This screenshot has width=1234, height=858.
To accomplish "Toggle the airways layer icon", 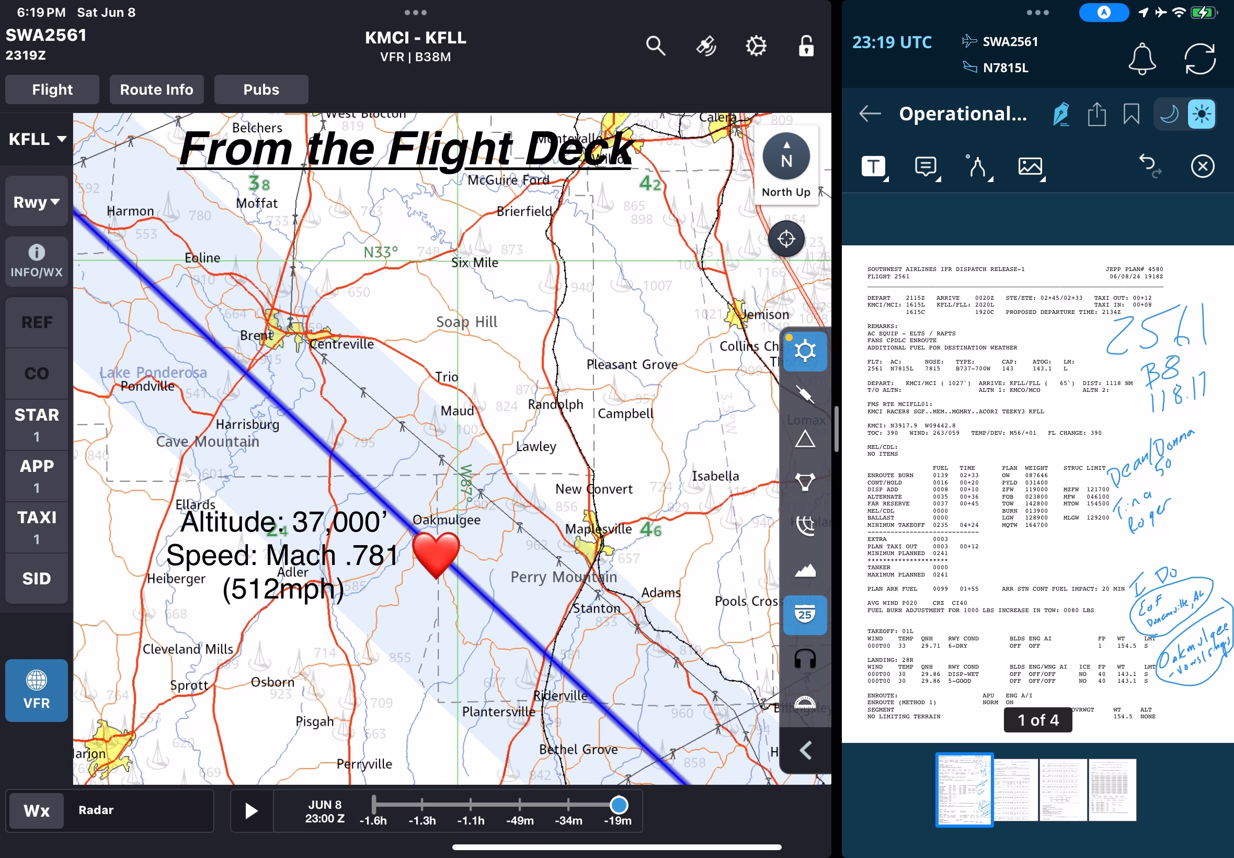I will tap(805, 483).
